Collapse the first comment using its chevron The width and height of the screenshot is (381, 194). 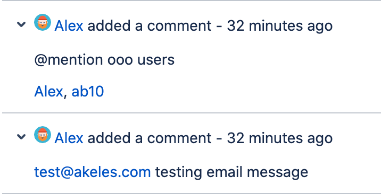21,24
